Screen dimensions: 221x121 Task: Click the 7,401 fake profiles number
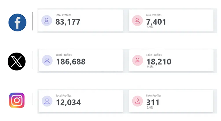click(156, 22)
